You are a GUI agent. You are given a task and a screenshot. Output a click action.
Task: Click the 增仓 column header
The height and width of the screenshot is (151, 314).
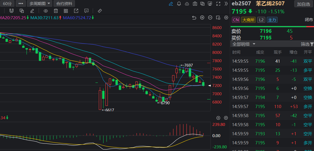coord(293,52)
